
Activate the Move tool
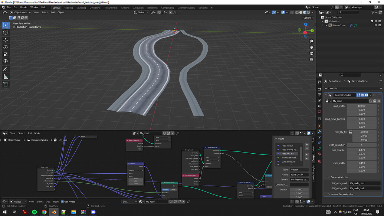[6, 40]
